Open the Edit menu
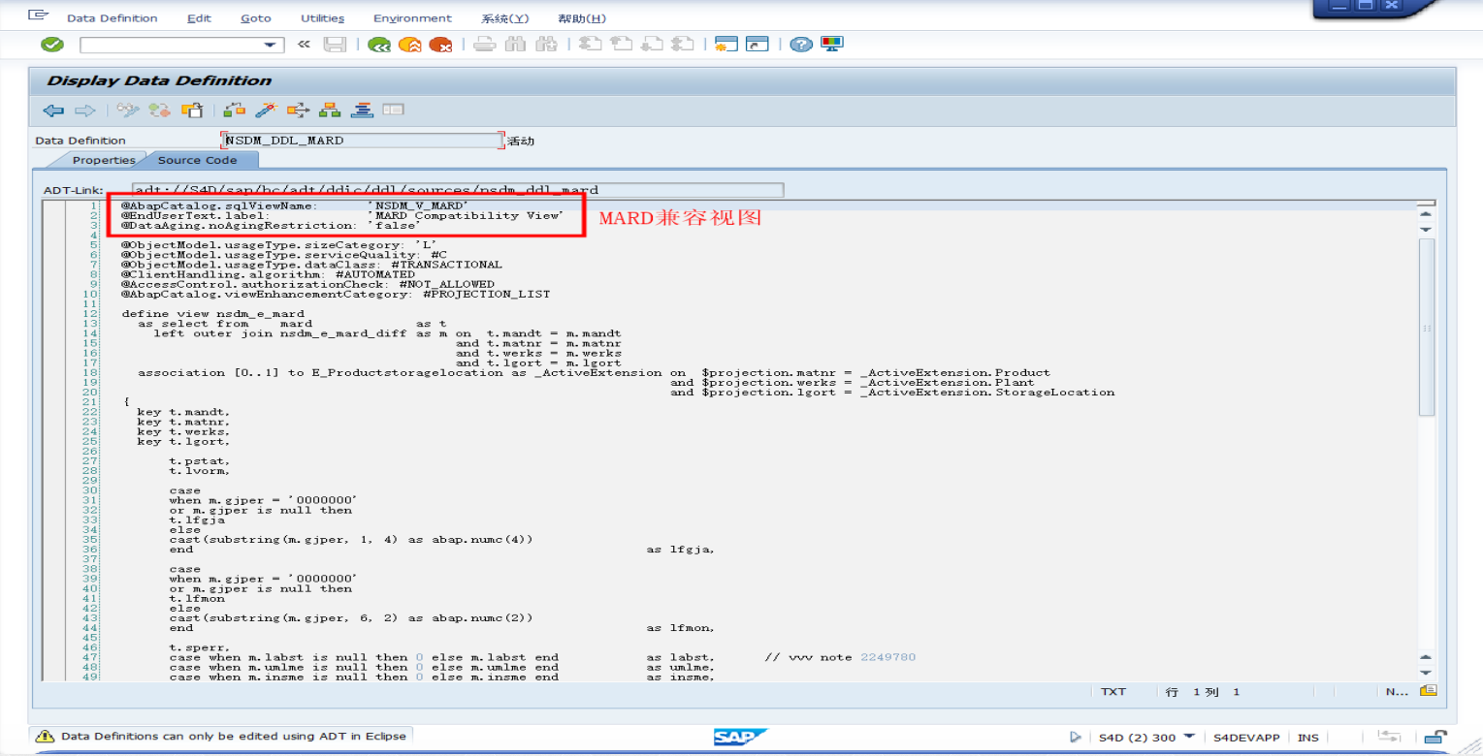Image resolution: width=1483 pixels, height=756 pixels. pyautogui.click(x=198, y=18)
